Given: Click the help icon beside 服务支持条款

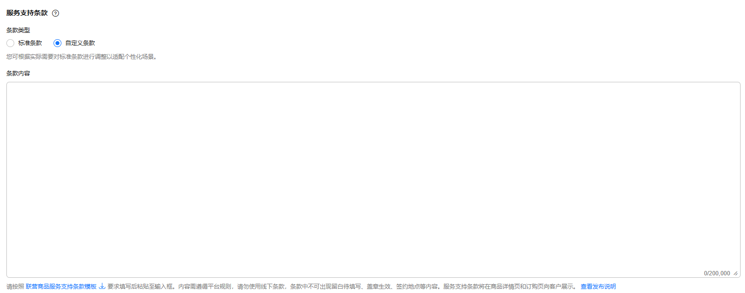Looking at the screenshot, I should [x=55, y=13].
